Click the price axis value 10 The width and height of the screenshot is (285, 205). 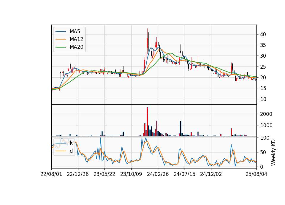pyautogui.click(x=263, y=99)
